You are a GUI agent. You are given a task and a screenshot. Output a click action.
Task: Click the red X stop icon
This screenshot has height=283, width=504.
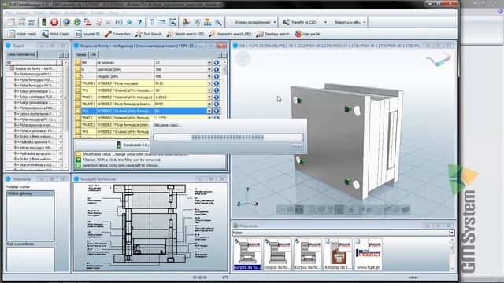[54, 22]
